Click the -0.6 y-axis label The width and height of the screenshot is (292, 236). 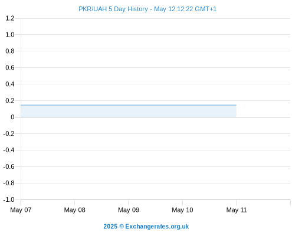coord(9,167)
